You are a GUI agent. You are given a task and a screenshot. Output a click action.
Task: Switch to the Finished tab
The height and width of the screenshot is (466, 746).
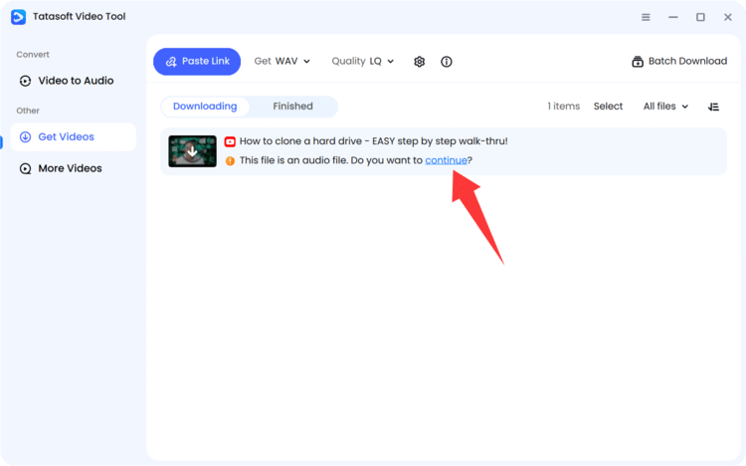(x=292, y=107)
